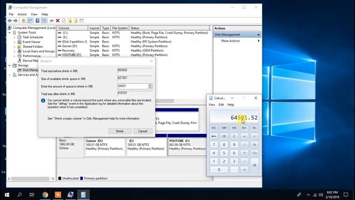Click the shrink amount input field
This screenshot has width=355, height=200.
coord(133,86)
